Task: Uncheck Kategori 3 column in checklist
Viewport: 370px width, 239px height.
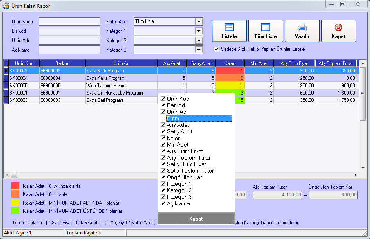Action: click(x=163, y=197)
